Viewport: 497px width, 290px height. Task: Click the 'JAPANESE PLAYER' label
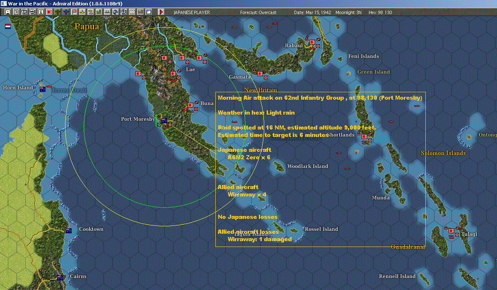(192, 12)
